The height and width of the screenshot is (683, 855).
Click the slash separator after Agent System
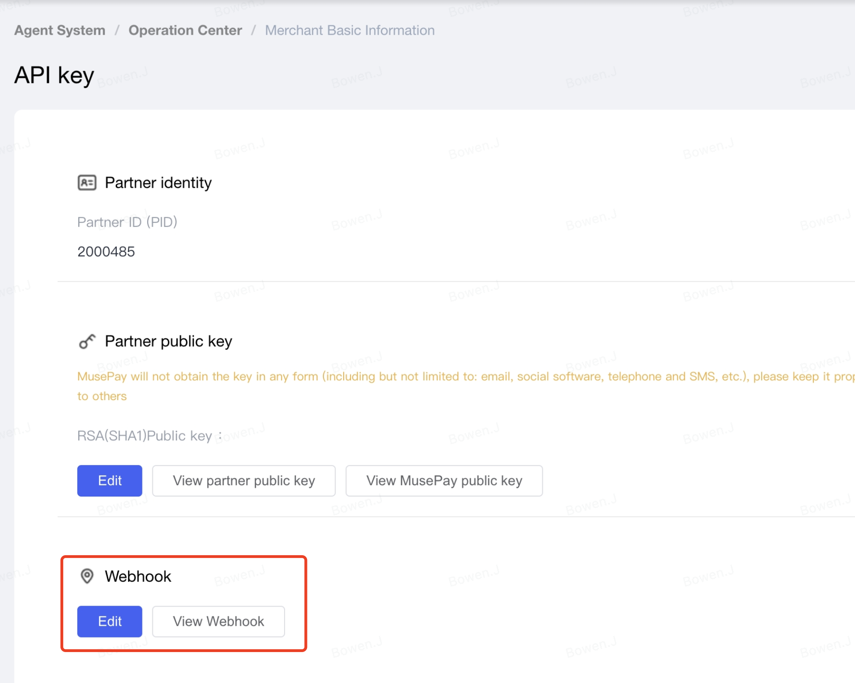point(117,30)
